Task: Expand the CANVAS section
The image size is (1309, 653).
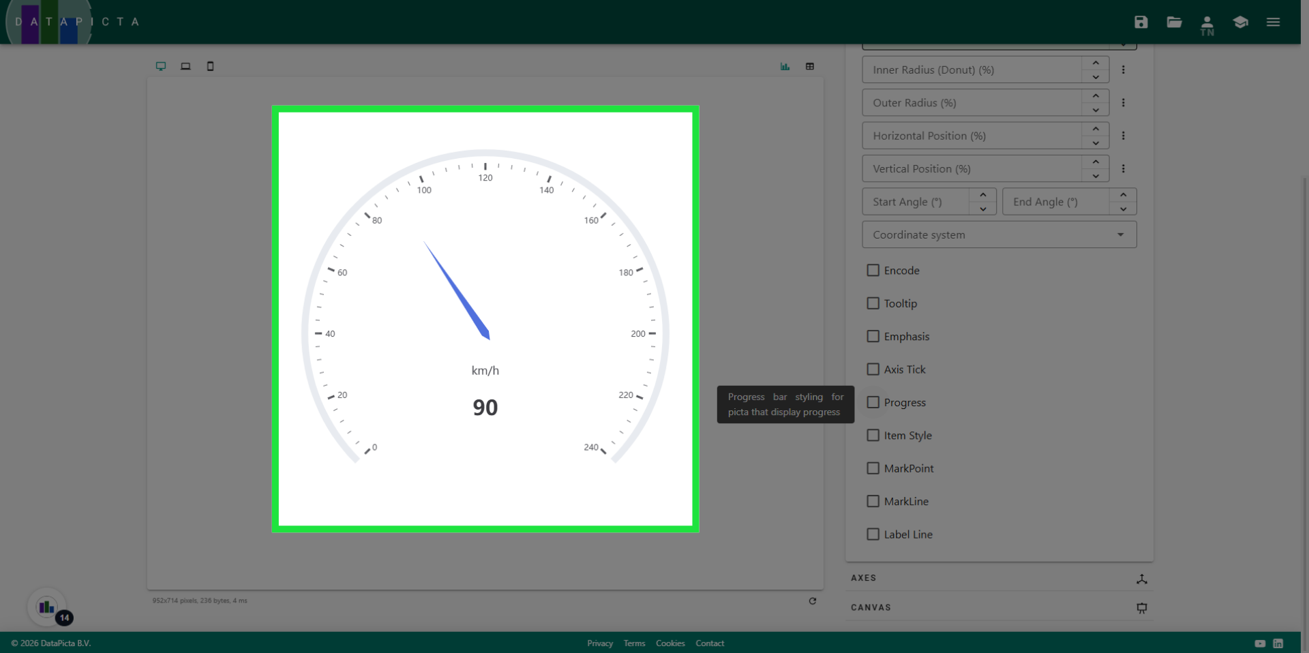Action: pyautogui.click(x=999, y=607)
